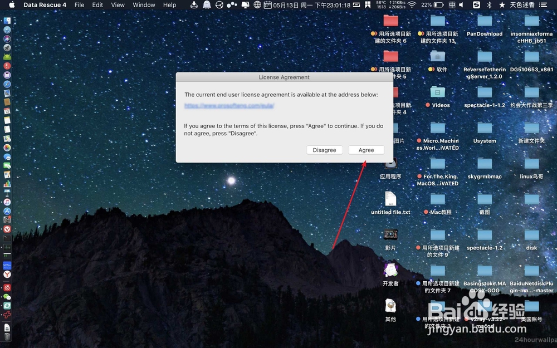Open the Apple menu
Screen dimensions: 557x348
tap(12, 5)
